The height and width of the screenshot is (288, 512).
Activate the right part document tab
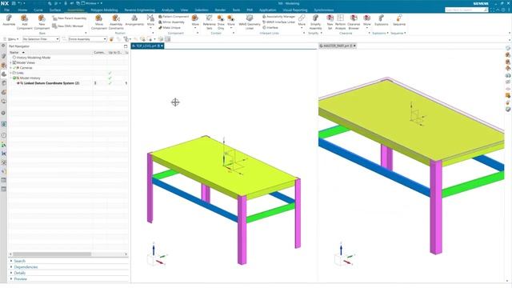[x=338, y=46]
